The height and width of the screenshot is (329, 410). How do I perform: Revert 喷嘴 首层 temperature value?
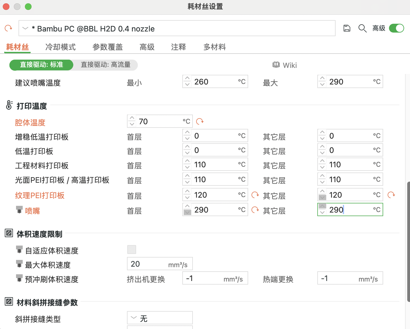point(255,210)
